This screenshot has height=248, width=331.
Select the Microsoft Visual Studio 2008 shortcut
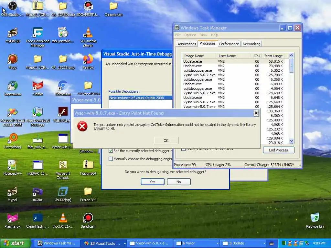13,117
